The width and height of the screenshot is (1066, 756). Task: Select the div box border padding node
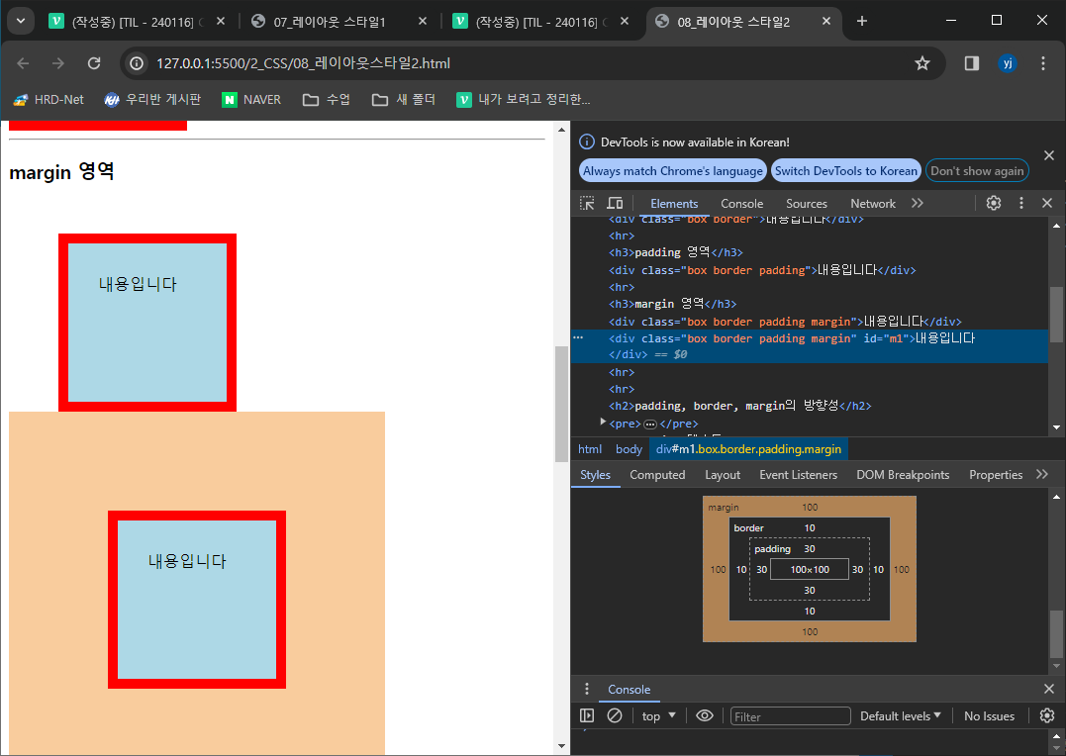pyautogui.click(x=762, y=270)
